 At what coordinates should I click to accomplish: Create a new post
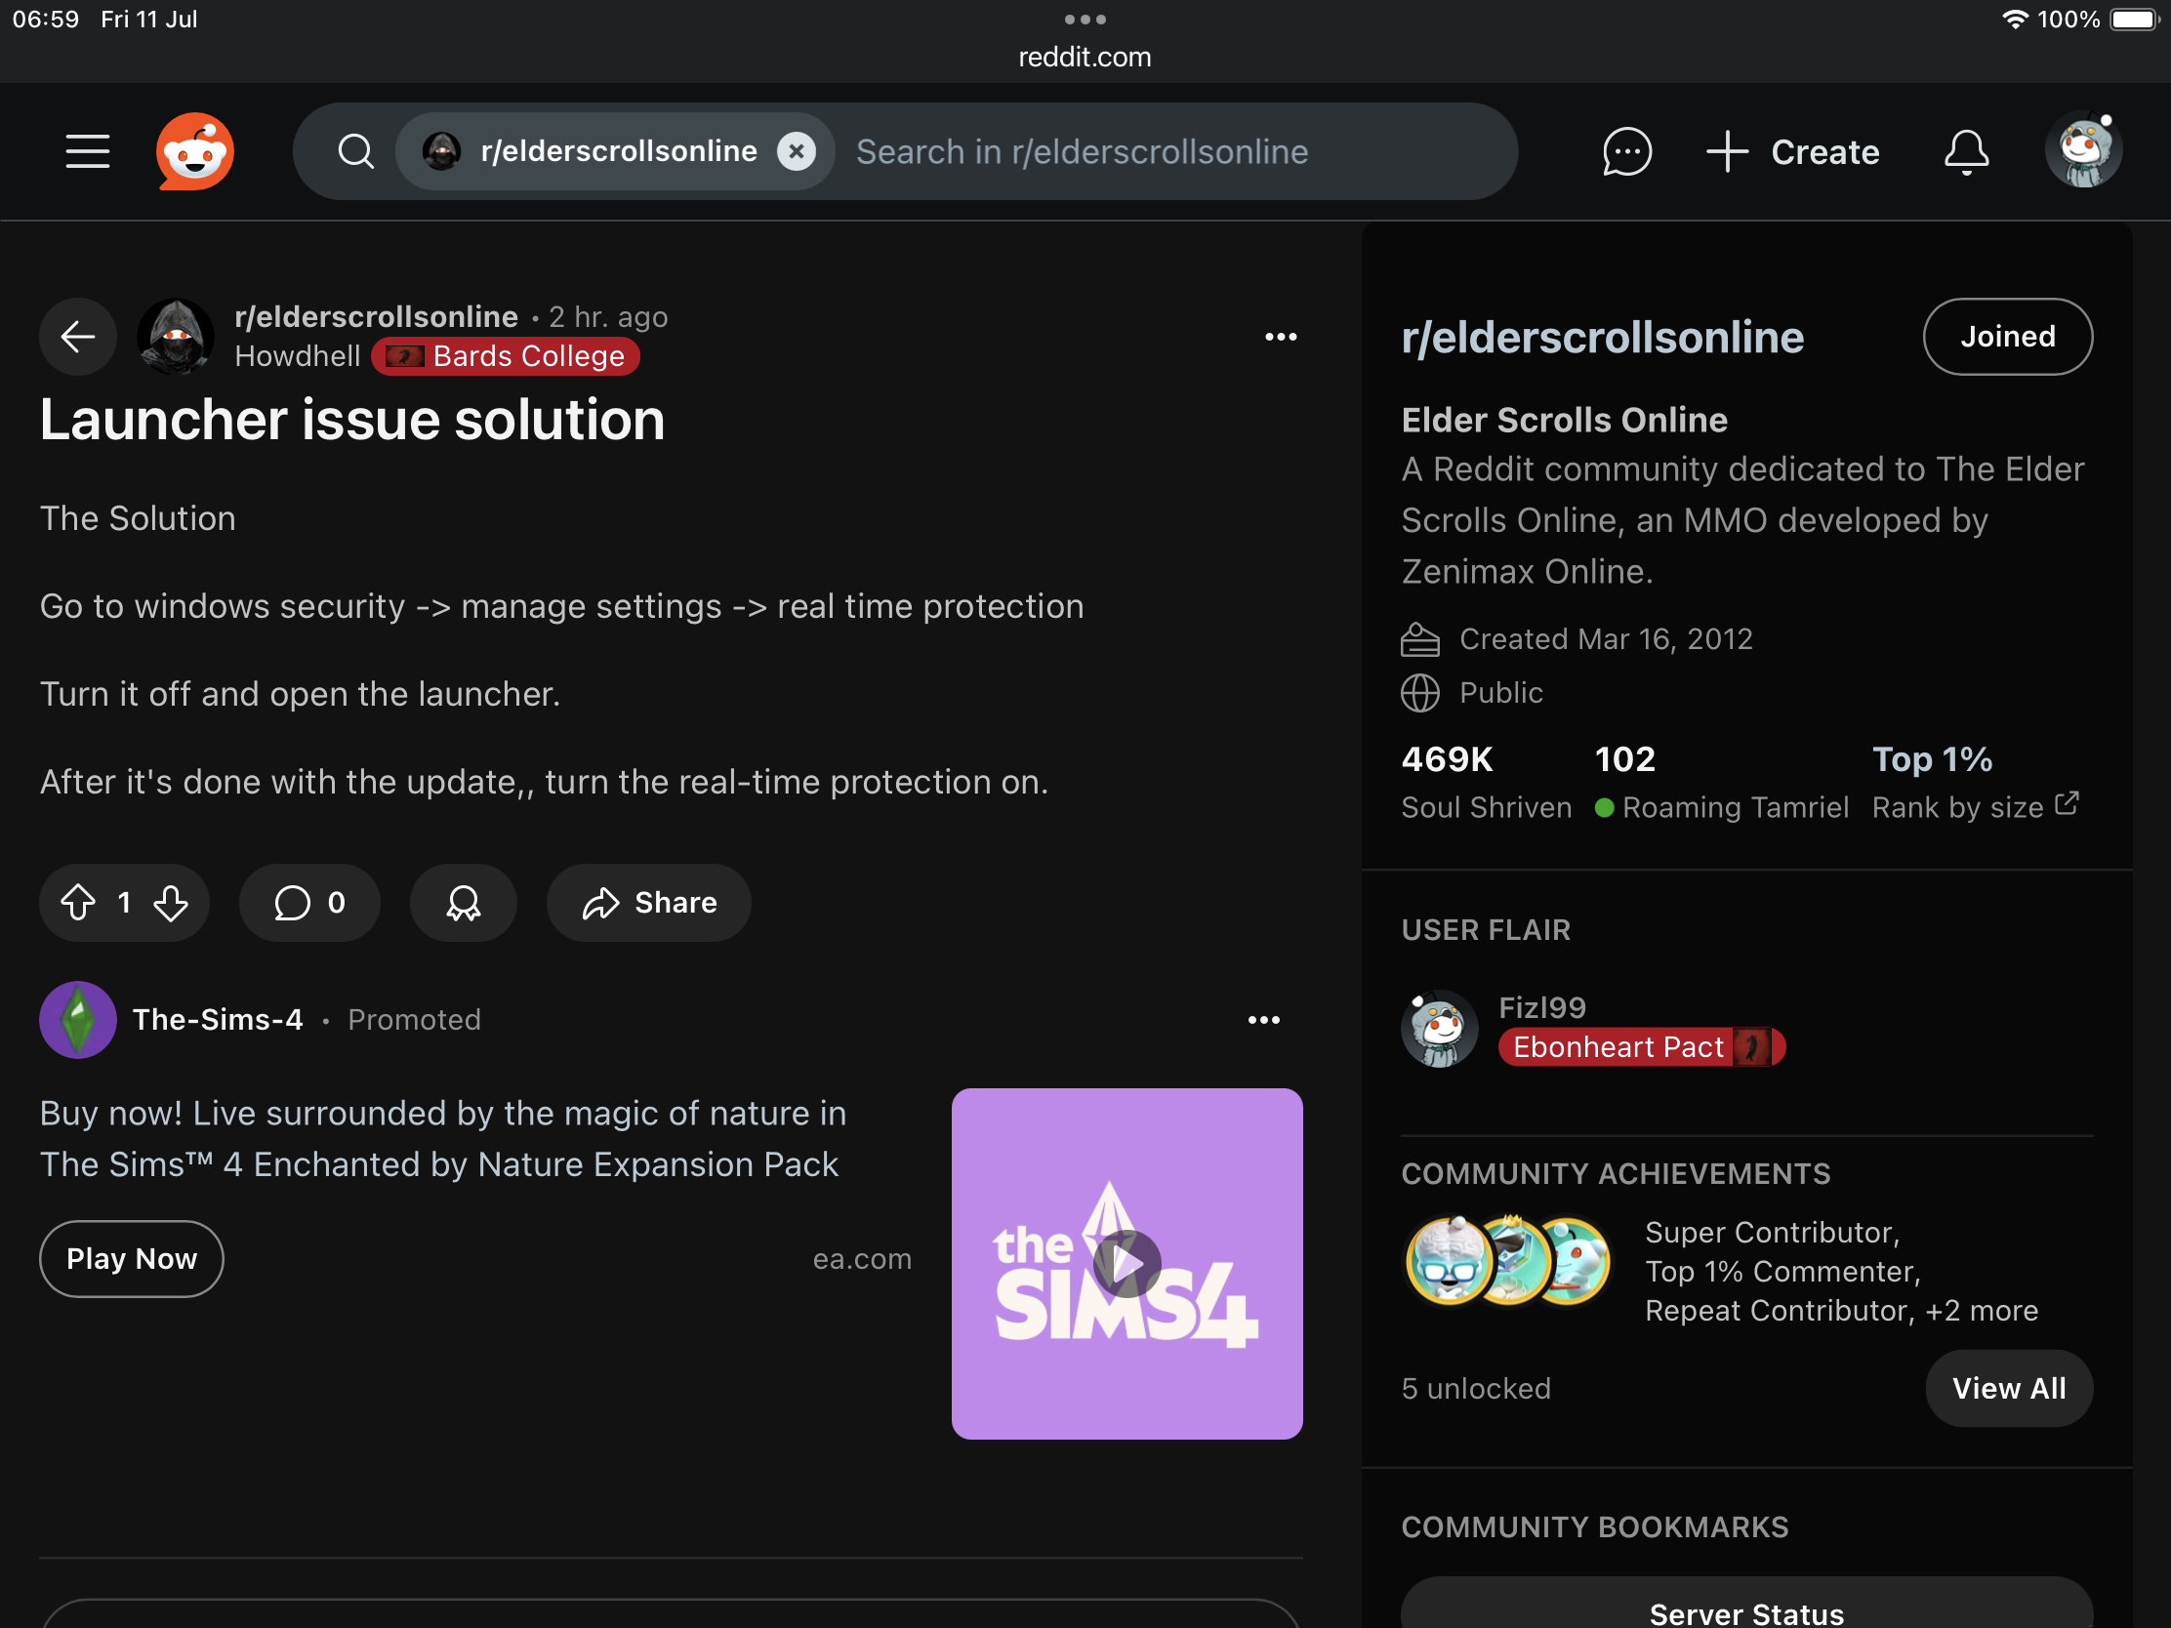(x=1792, y=152)
